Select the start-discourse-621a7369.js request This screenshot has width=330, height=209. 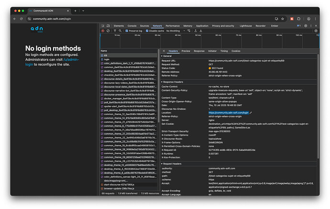click(129, 185)
